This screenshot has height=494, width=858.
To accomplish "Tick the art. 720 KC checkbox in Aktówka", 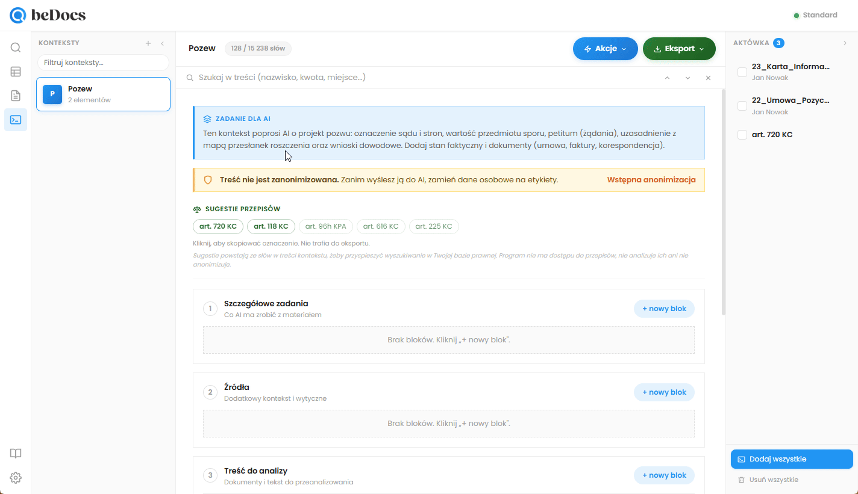I will 742,135.
